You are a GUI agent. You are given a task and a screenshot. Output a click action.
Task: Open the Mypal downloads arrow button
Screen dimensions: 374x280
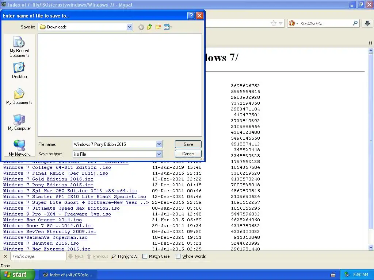[x=367, y=23]
